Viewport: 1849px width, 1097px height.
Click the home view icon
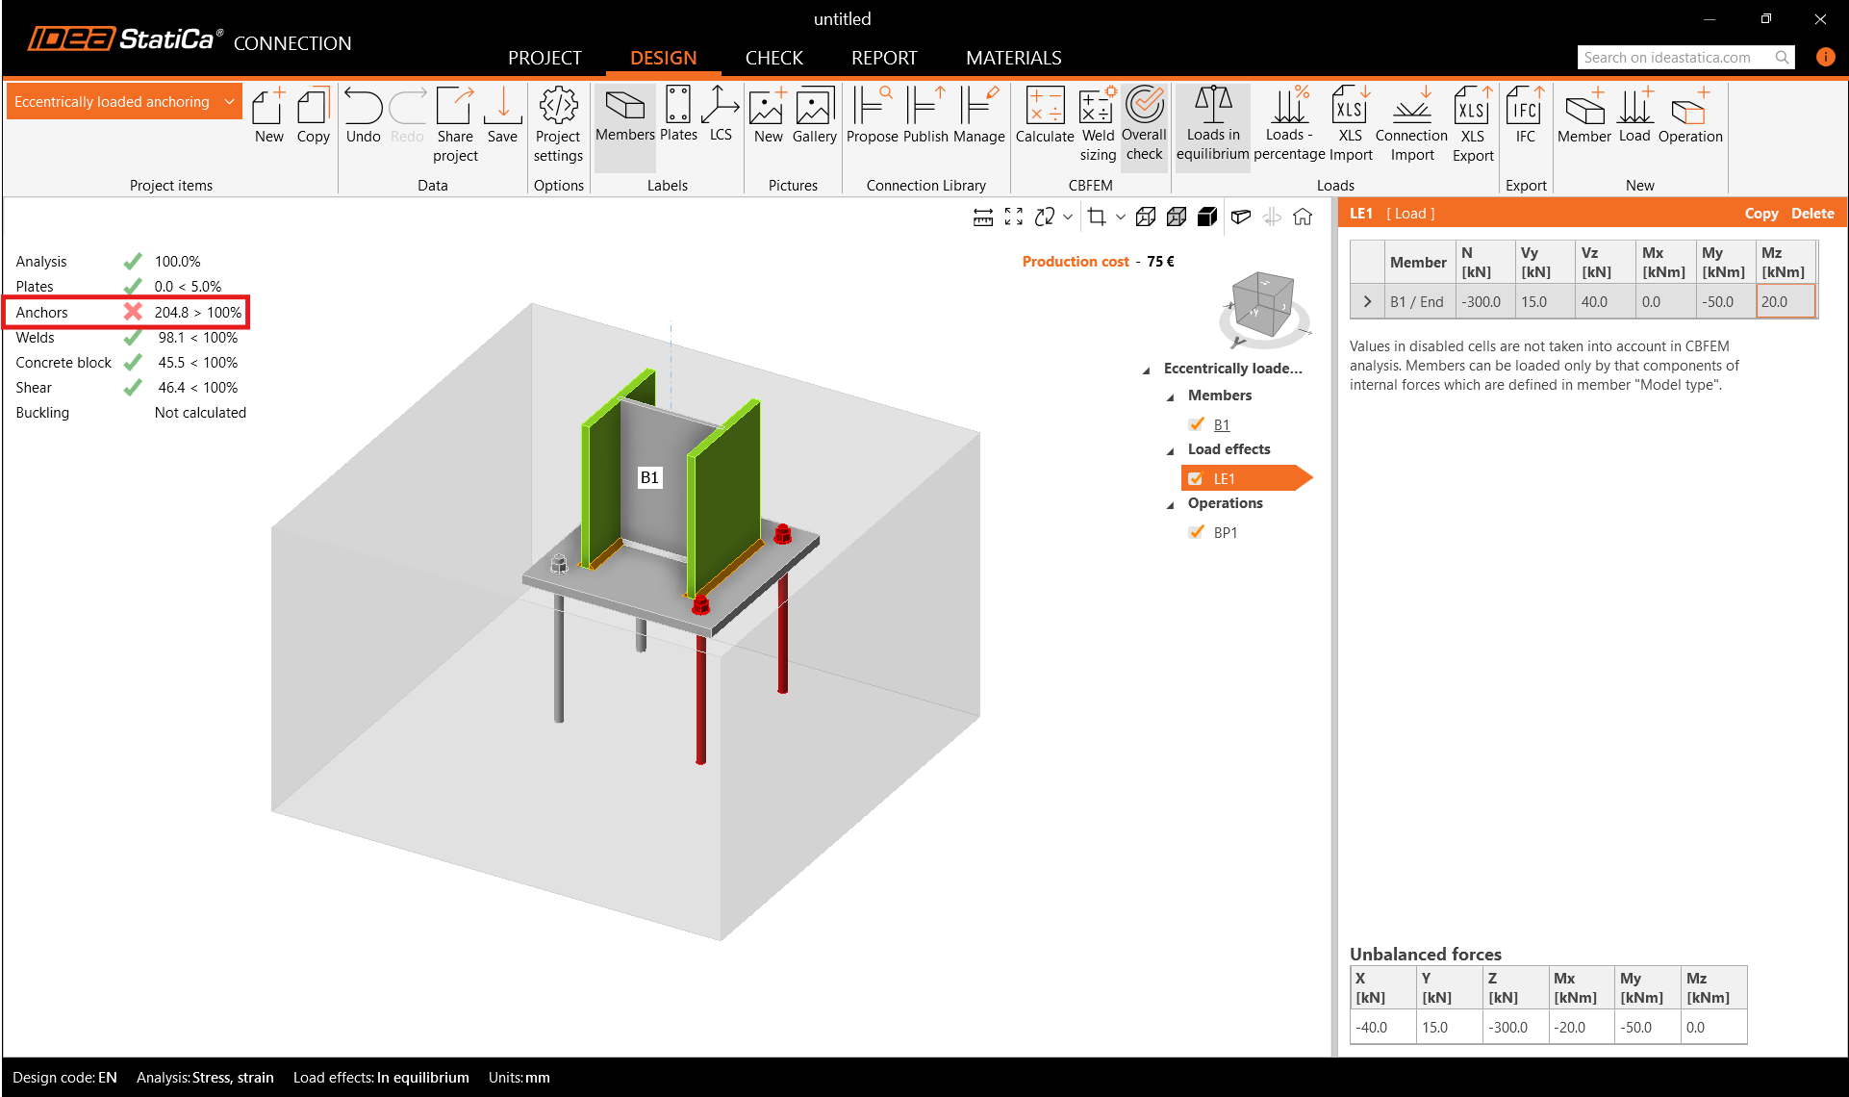tap(1303, 217)
